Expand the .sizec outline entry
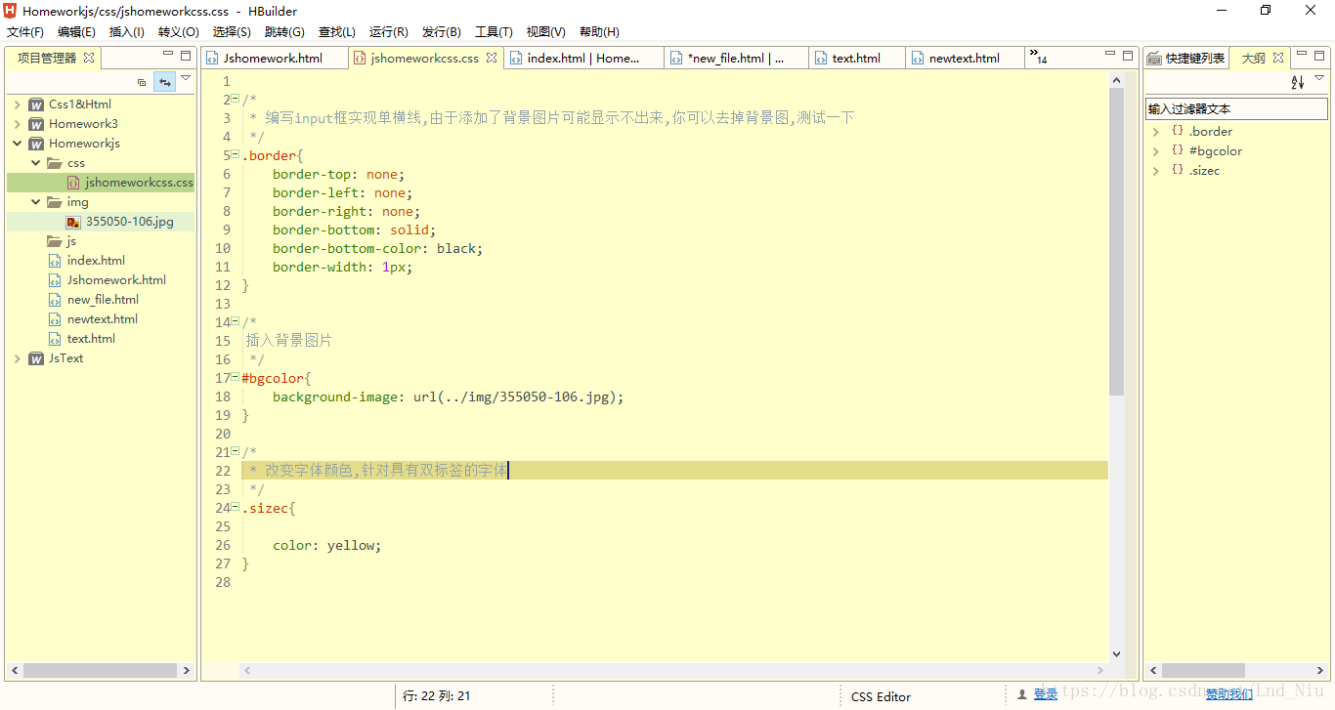The width and height of the screenshot is (1335, 710). click(1156, 170)
